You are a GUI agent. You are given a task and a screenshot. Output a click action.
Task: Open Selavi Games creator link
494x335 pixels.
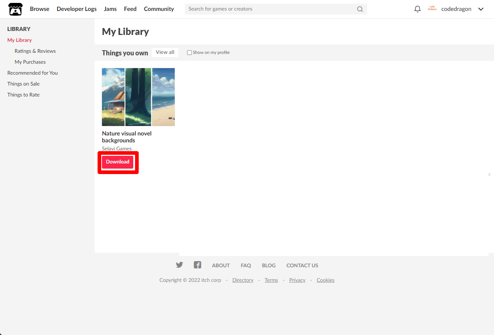pyautogui.click(x=117, y=149)
